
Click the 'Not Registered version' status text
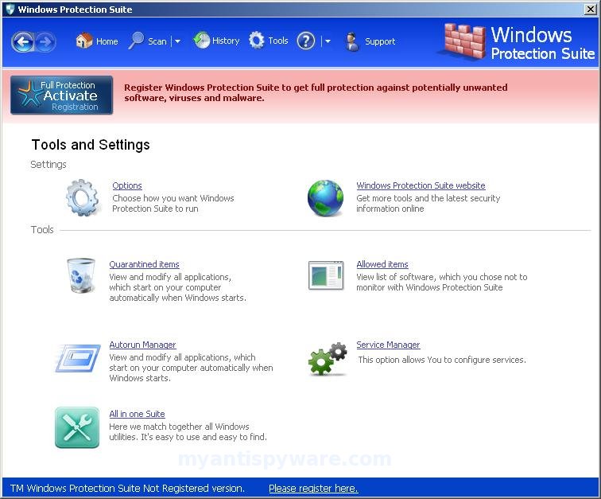(193, 488)
